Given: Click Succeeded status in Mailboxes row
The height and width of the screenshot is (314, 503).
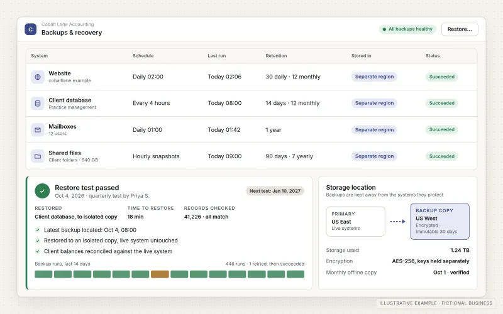Looking at the screenshot, I should [x=442, y=129].
